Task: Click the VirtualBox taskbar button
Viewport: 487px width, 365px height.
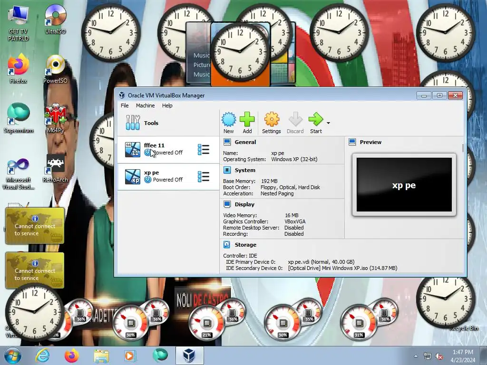Action: (189, 355)
